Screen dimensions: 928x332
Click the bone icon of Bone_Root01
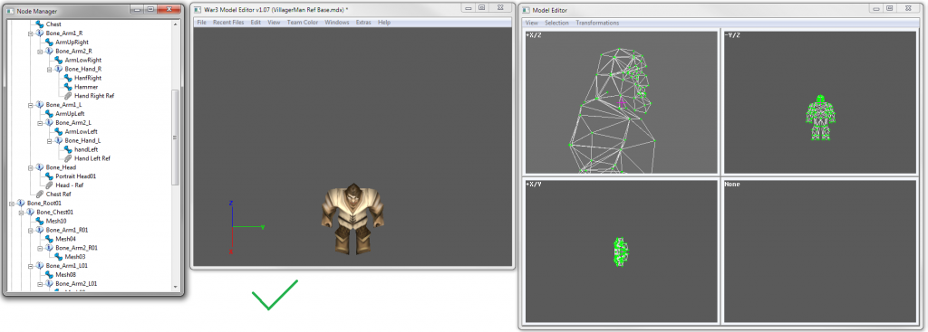[x=21, y=204]
